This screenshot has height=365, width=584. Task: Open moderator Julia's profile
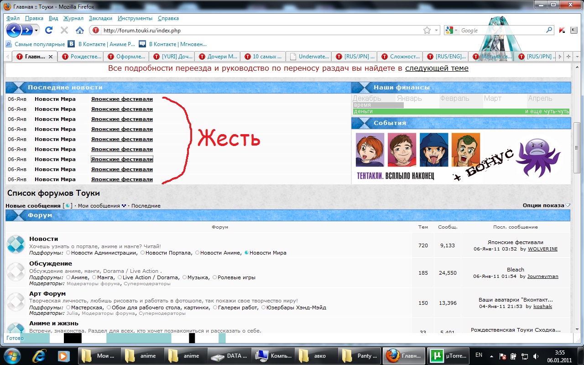pyautogui.click(x=72, y=313)
